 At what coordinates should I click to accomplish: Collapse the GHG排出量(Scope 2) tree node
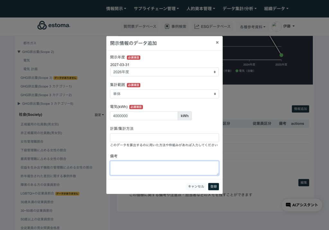click(19, 52)
